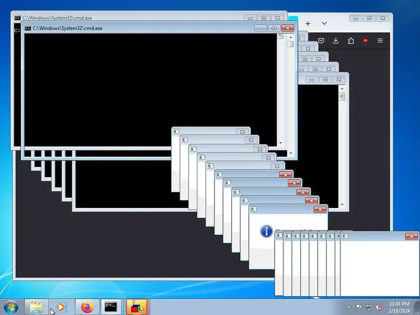The image size is (420, 315).
Task: Close the Firefox window
Action: coord(383,18)
